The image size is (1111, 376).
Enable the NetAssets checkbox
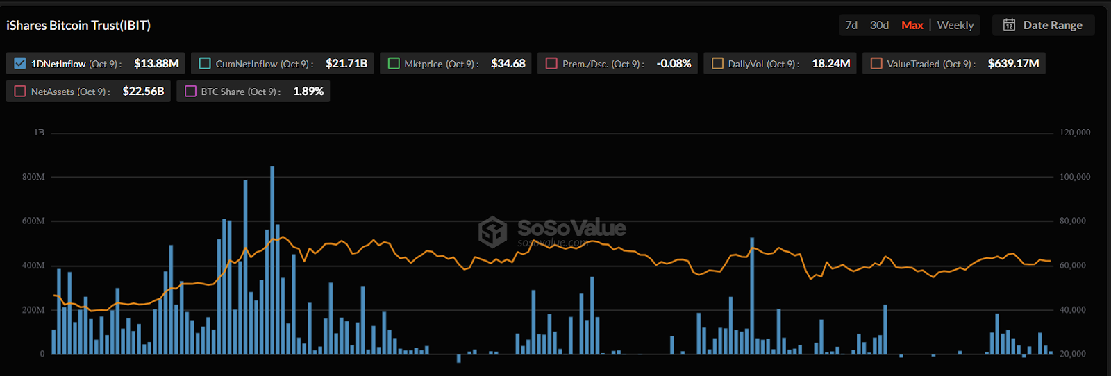pyautogui.click(x=20, y=91)
